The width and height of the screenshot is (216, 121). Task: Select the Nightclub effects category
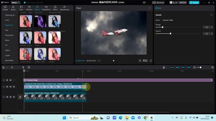click(x=9, y=25)
